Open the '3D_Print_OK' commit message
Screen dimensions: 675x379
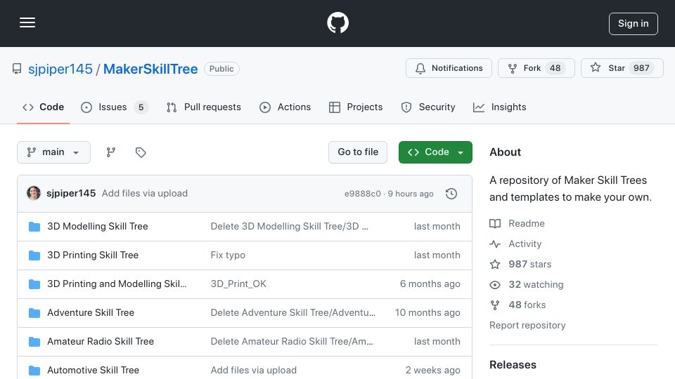click(x=238, y=284)
